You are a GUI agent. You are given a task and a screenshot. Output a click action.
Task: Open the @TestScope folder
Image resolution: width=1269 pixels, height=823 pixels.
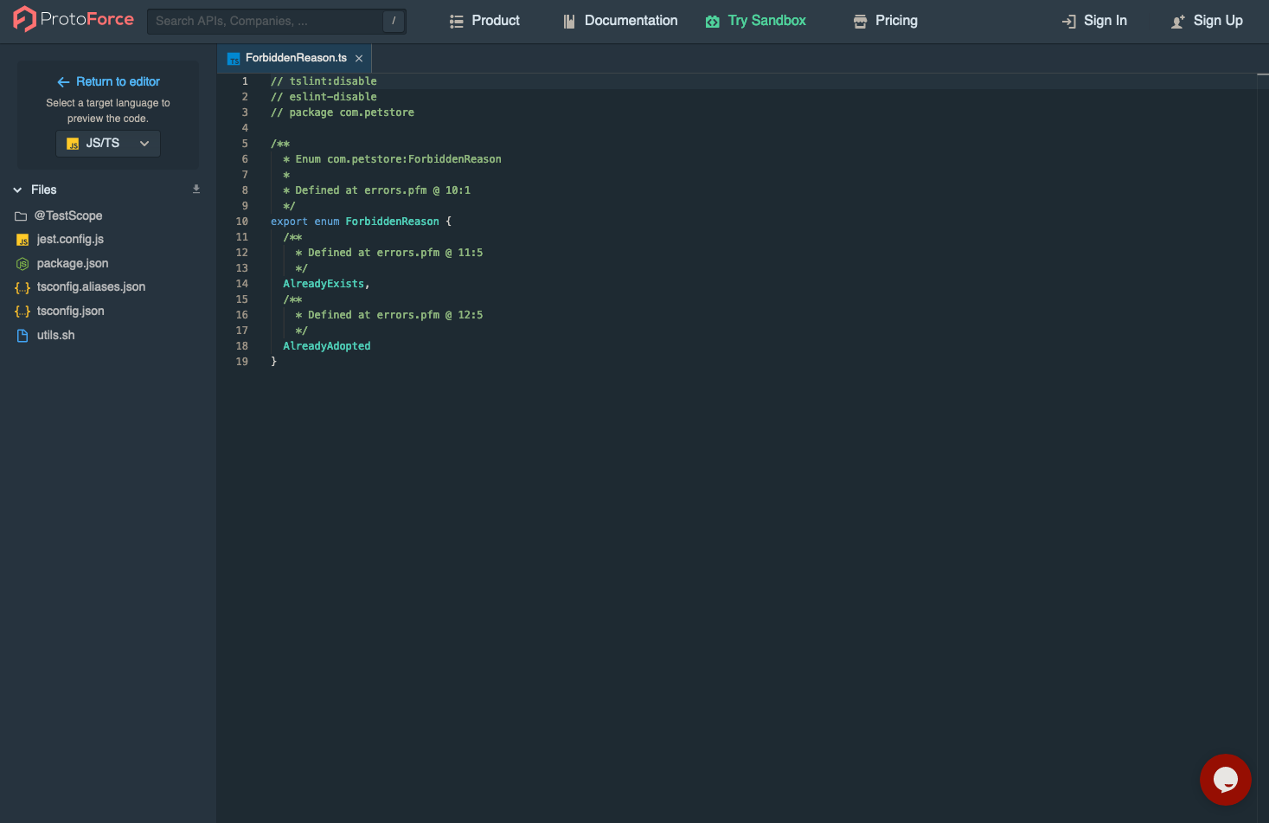click(x=68, y=215)
